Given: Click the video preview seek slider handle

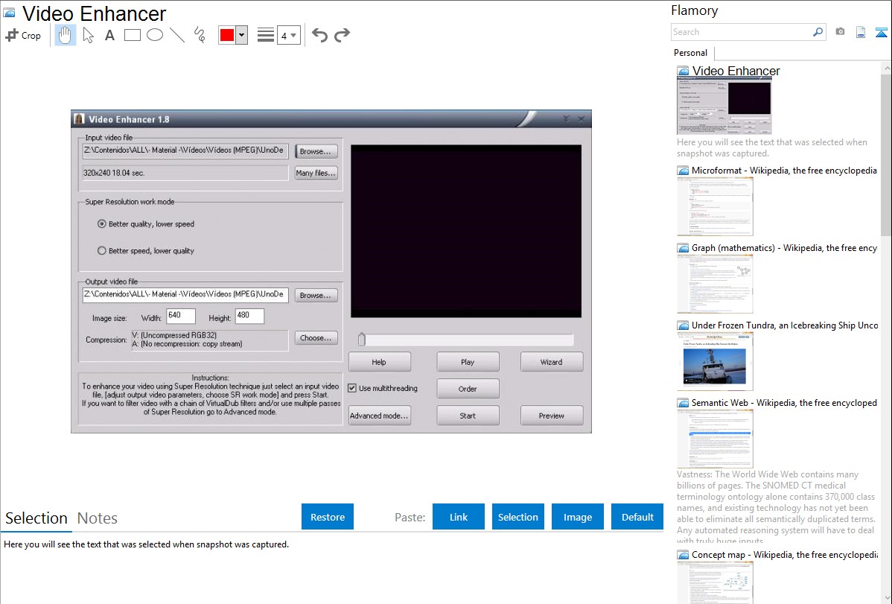Looking at the screenshot, I should pyautogui.click(x=362, y=340).
